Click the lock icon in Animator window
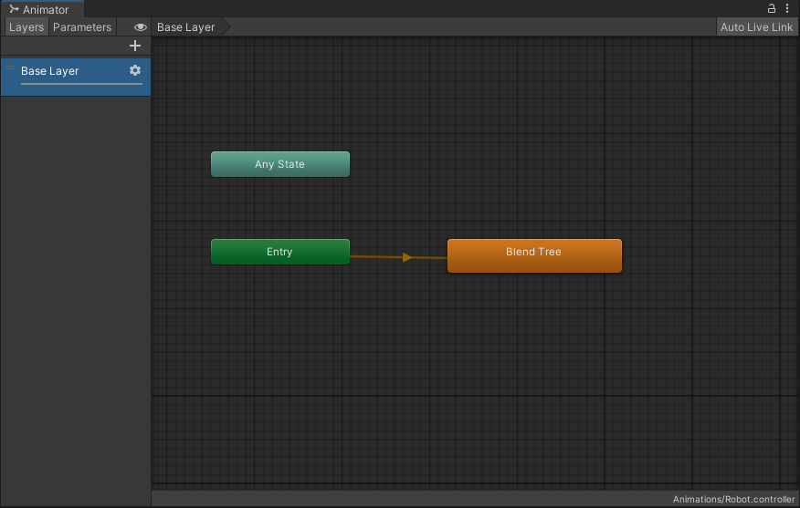 tap(772, 8)
